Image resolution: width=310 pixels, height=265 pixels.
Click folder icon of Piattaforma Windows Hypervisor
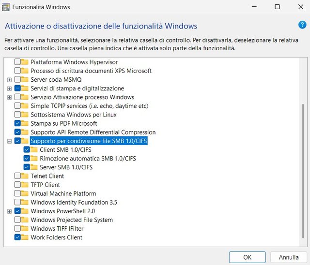point(25,62)
